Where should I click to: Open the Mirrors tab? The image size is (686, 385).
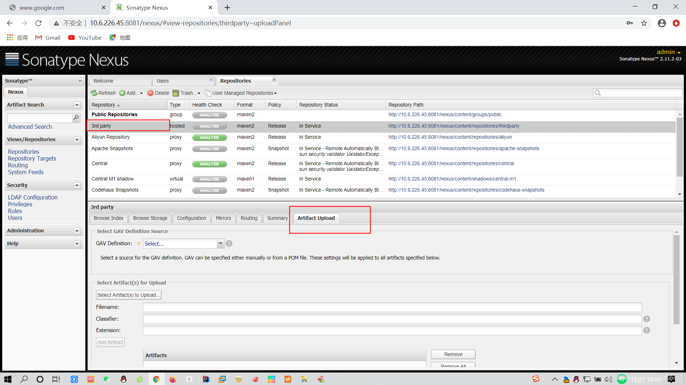click(223, 218)
